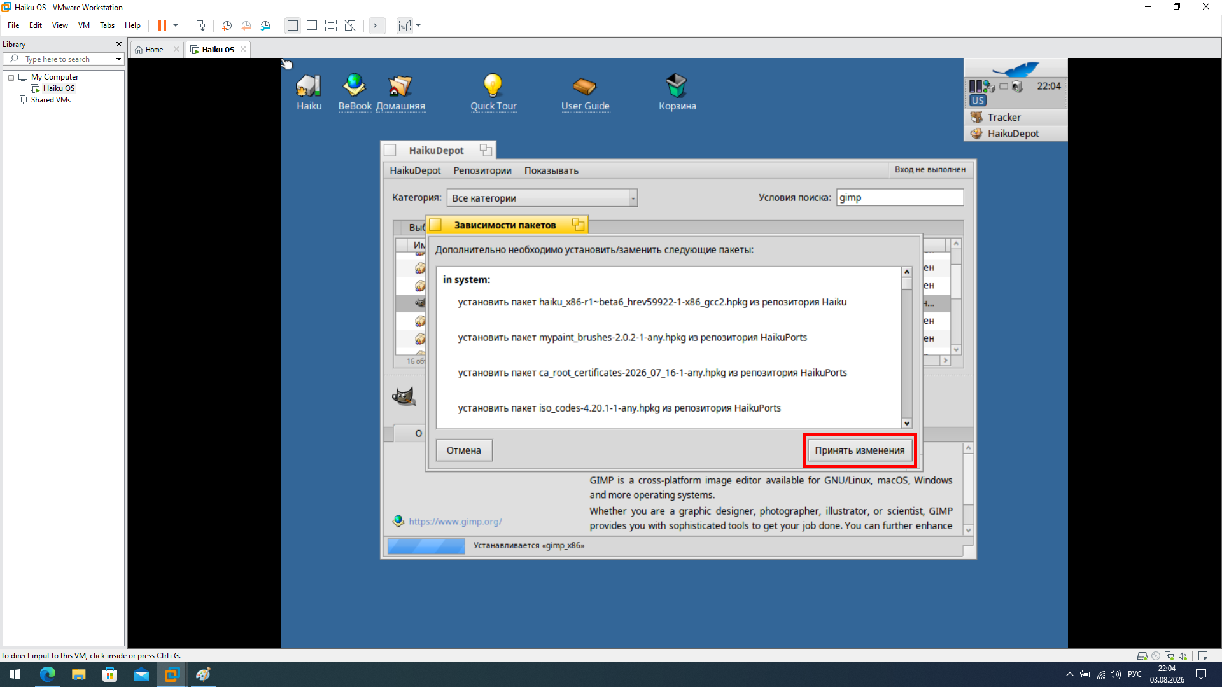1222x687 pixels.
Task: Click the gimp search conditions field
Action: 900,198
